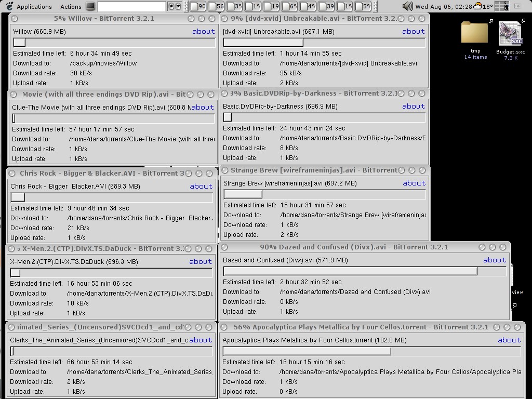Viewport: 532px width, 399px height.
Task: Open the Applications menu
Action: 34,6
